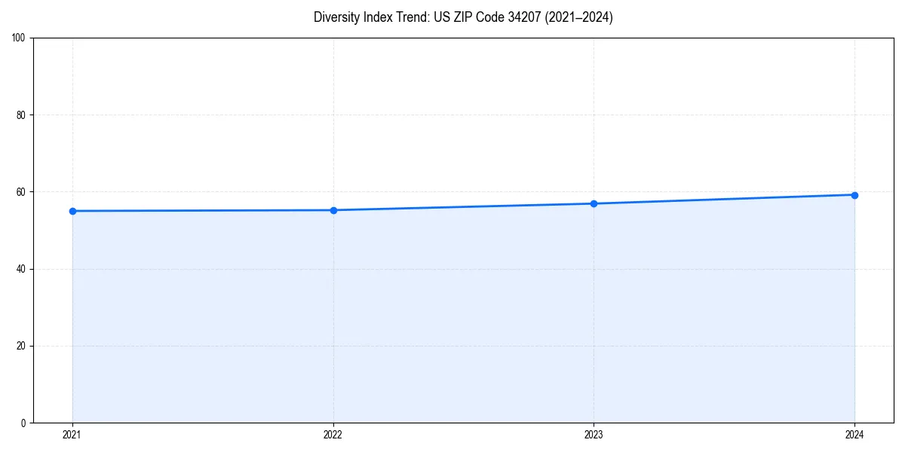Click the trend line between 2022 and 2023

click(464, 206)
